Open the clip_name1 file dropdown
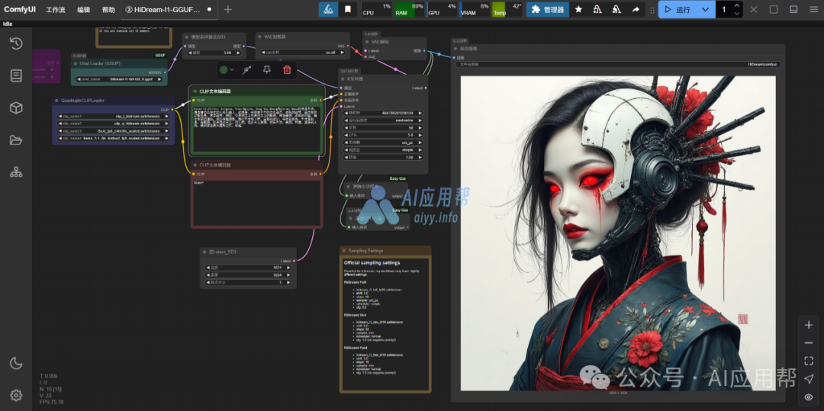 click(x=113, y=117)
